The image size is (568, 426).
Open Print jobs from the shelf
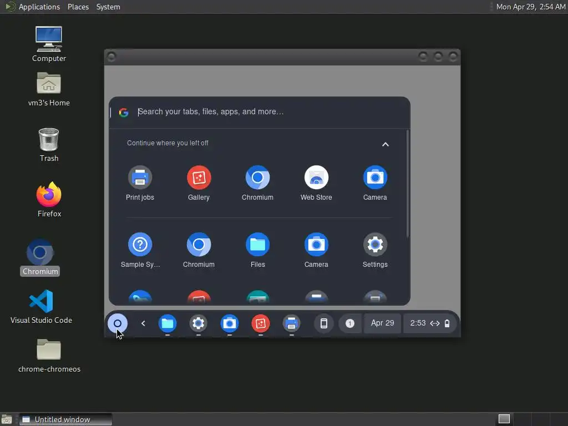[291, 323]
